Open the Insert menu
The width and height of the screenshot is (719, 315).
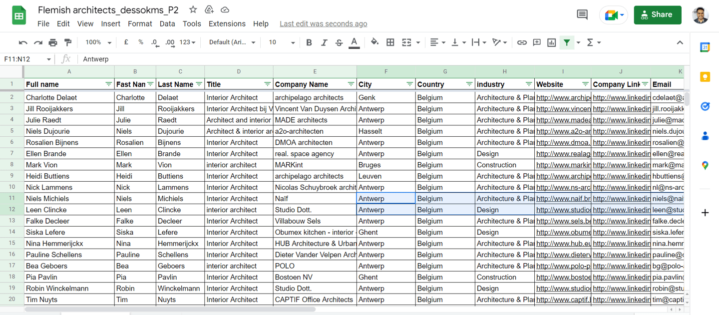pos(110,23)
